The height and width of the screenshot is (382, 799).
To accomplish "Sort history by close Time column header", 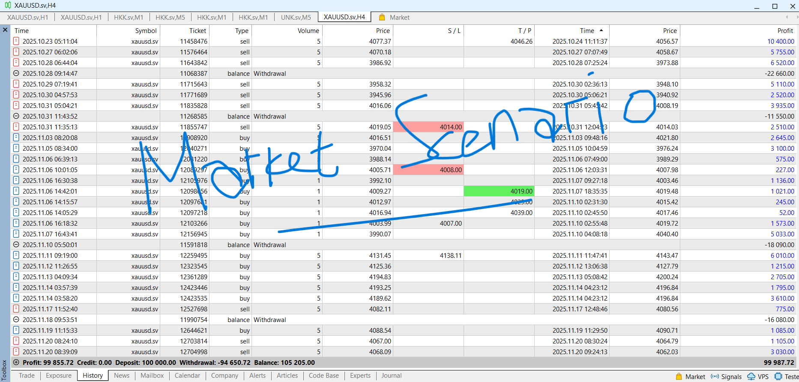I will click(x=572, y=30).
